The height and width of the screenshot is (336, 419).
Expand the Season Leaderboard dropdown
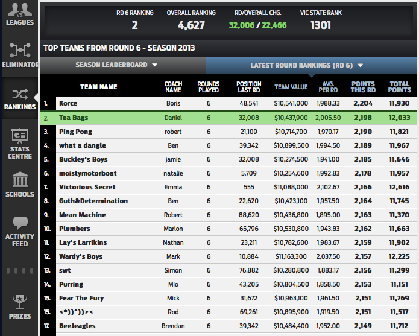tap(116, 65)
